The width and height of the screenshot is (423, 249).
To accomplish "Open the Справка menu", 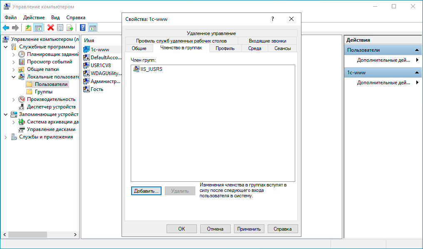I will click(x=76, y=17).
